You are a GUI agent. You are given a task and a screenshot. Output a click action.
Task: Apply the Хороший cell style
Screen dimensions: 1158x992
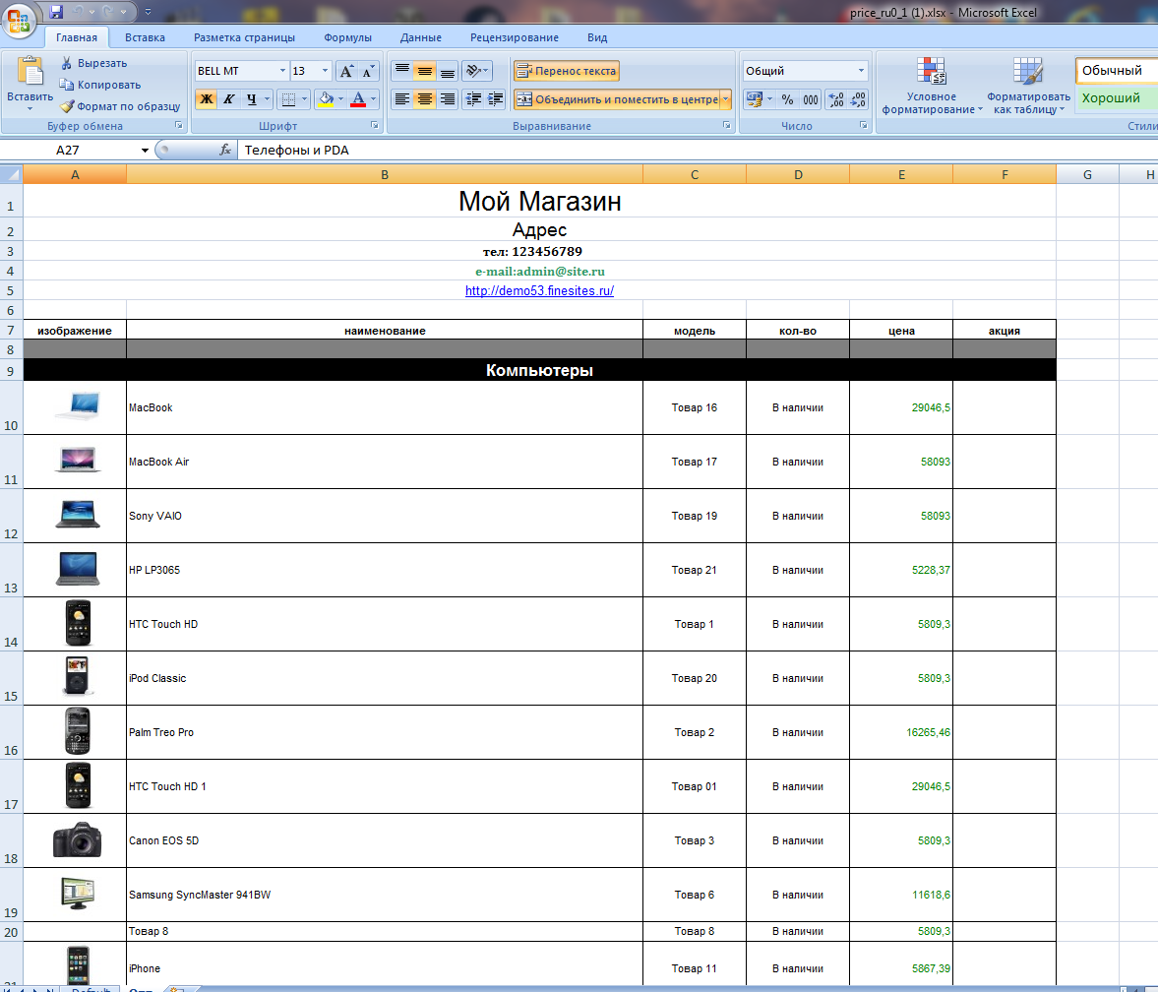(1111, 98)
